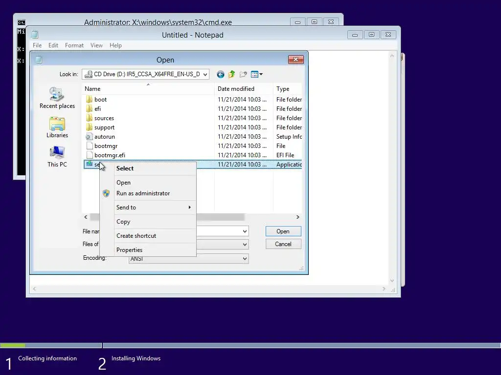This screenshot has width=501, height=375.
Task: Click the Notepad window title bar icon
Action: coord(35,35)
